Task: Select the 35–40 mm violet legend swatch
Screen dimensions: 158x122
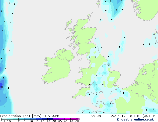Action: tap(62, 119)
